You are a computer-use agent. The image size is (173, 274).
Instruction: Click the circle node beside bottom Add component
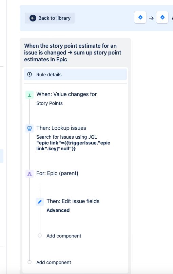tap(30, 262)
